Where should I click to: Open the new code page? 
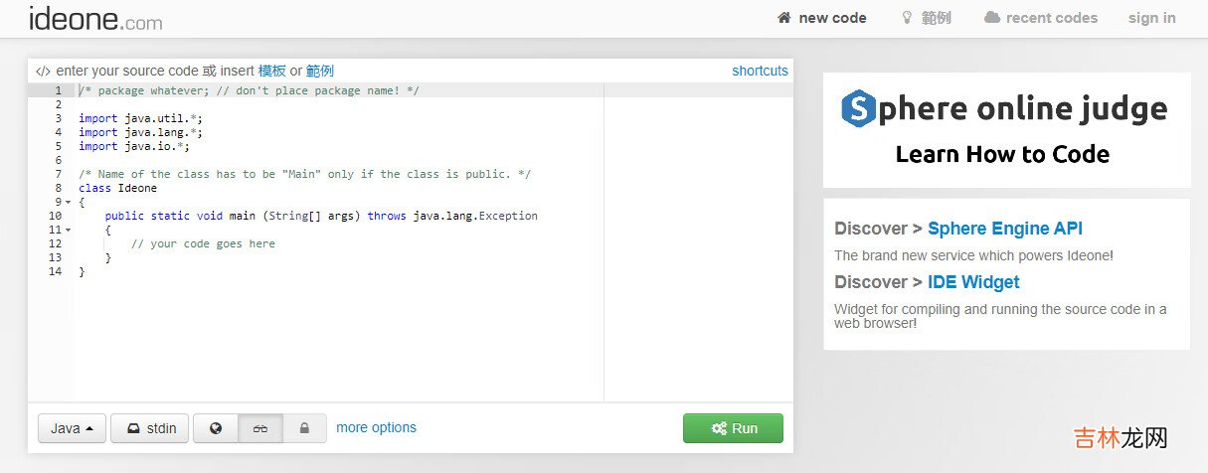(x=821, y=18)
